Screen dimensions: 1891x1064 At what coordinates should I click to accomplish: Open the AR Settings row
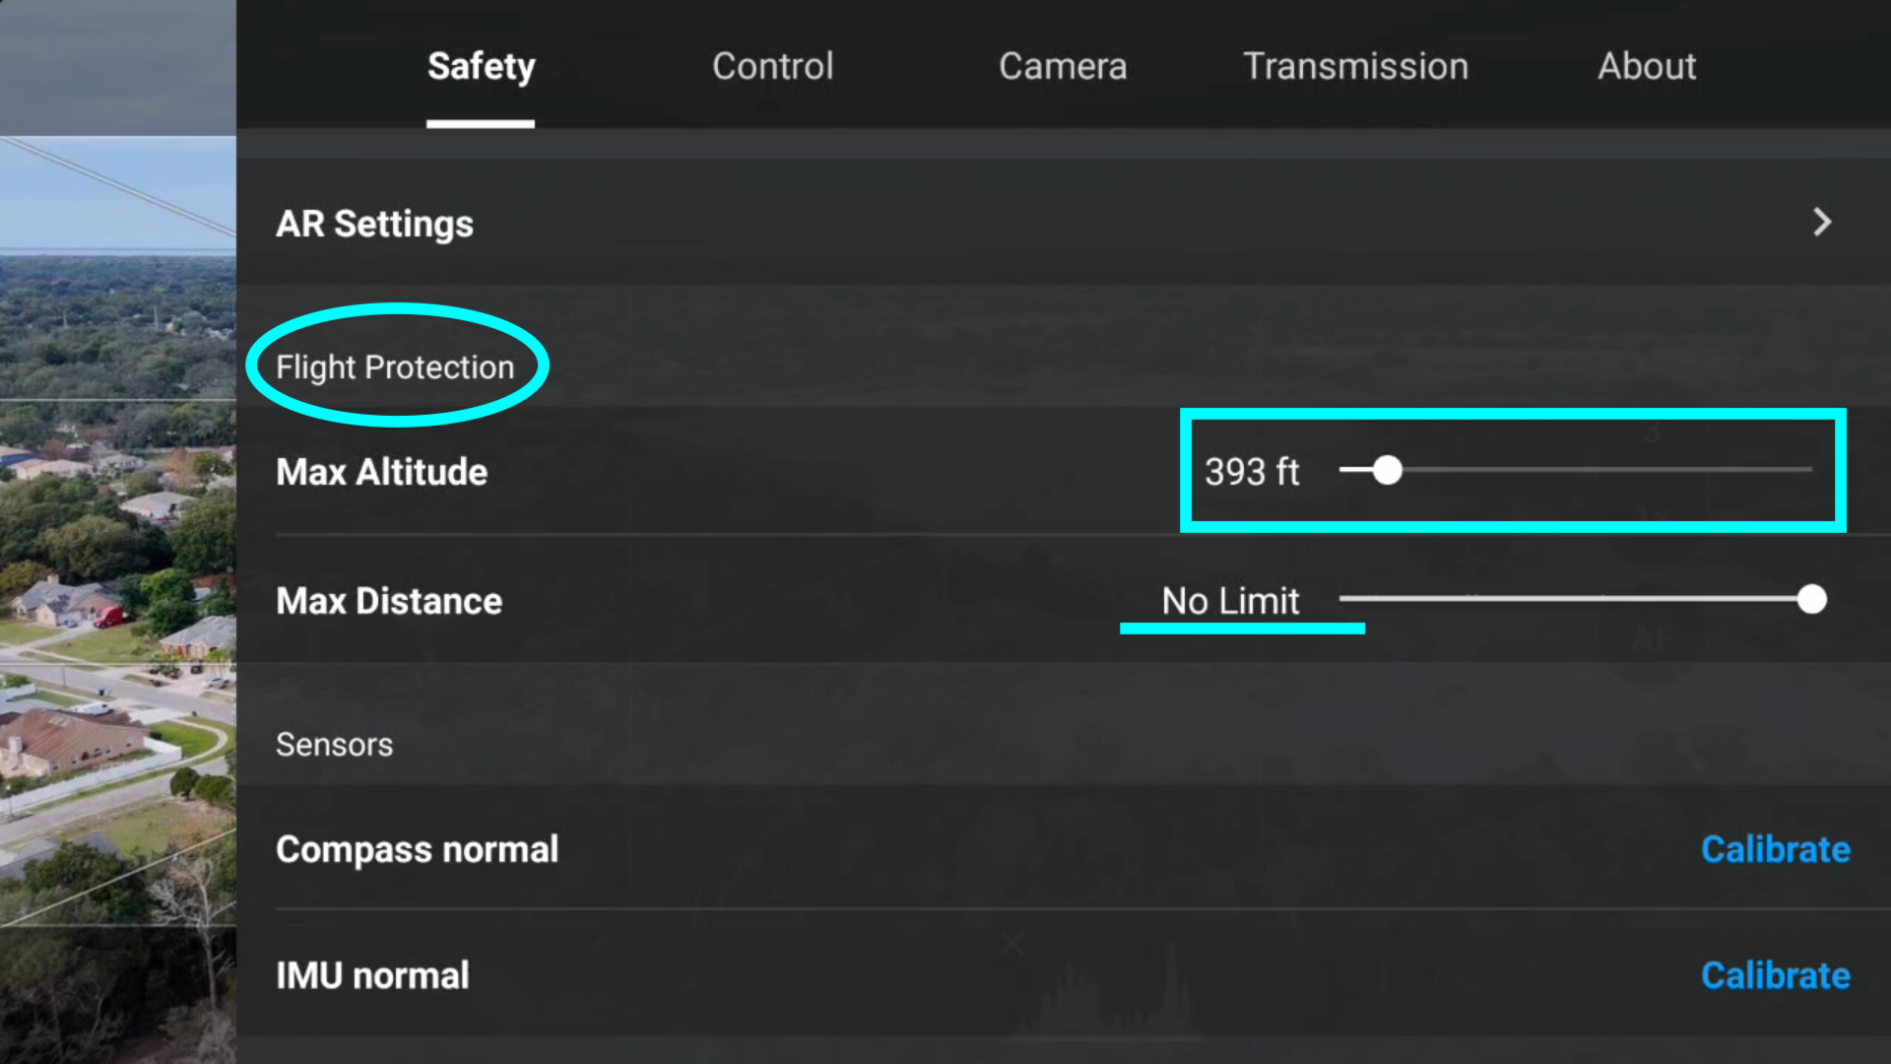click(1064, 223)
